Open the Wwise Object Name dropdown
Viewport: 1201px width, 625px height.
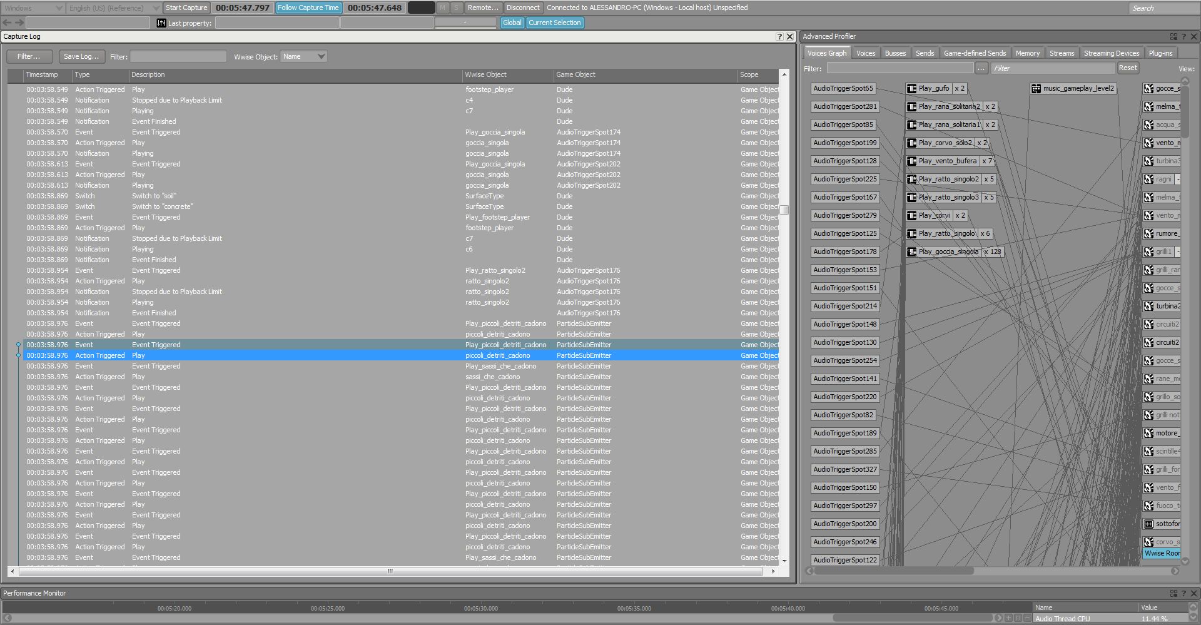[304, 57]
